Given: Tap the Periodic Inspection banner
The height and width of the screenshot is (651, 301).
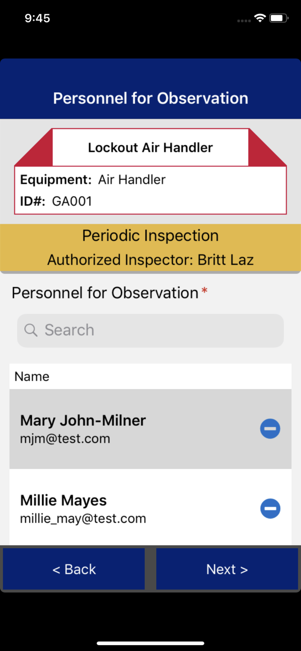Looking at the screenshot, I should (150, 248).
